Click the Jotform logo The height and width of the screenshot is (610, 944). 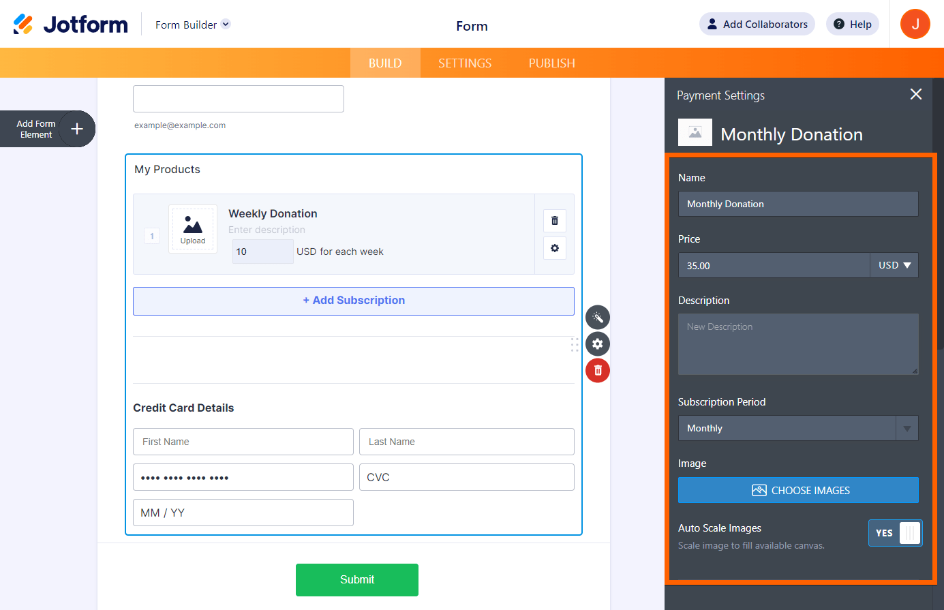[70, 25]
